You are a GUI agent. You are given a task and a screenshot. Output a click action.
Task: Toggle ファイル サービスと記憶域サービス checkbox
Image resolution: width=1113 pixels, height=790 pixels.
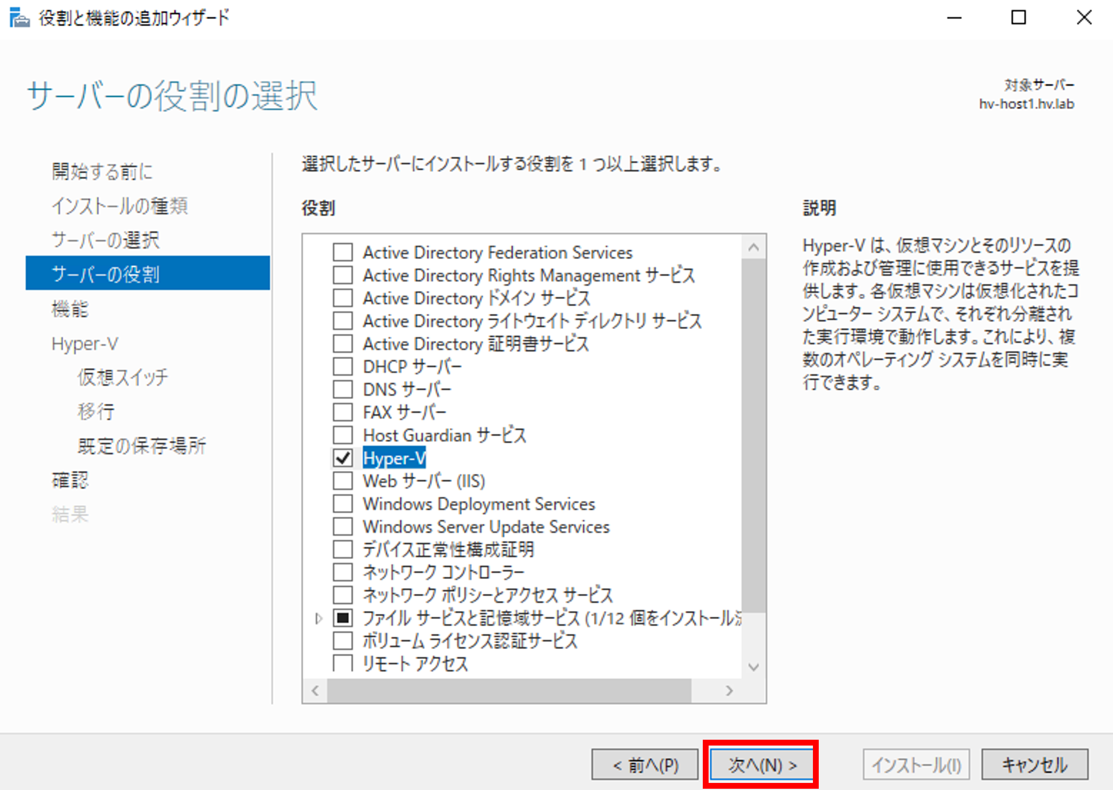pyautogui.click(x=343, y=618)
